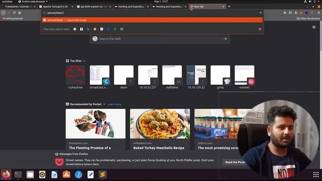Viewport: 322px width, 181px height.
Task: Reload the page with the refresh icon
Action: pos(14,13)
